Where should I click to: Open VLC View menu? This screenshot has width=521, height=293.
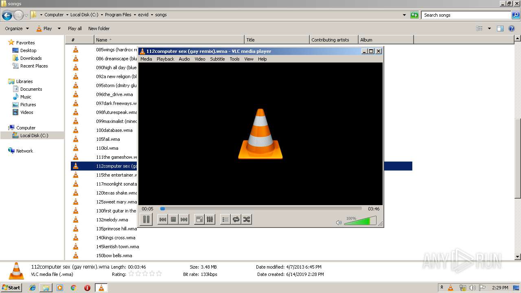(x=249, y=59)
